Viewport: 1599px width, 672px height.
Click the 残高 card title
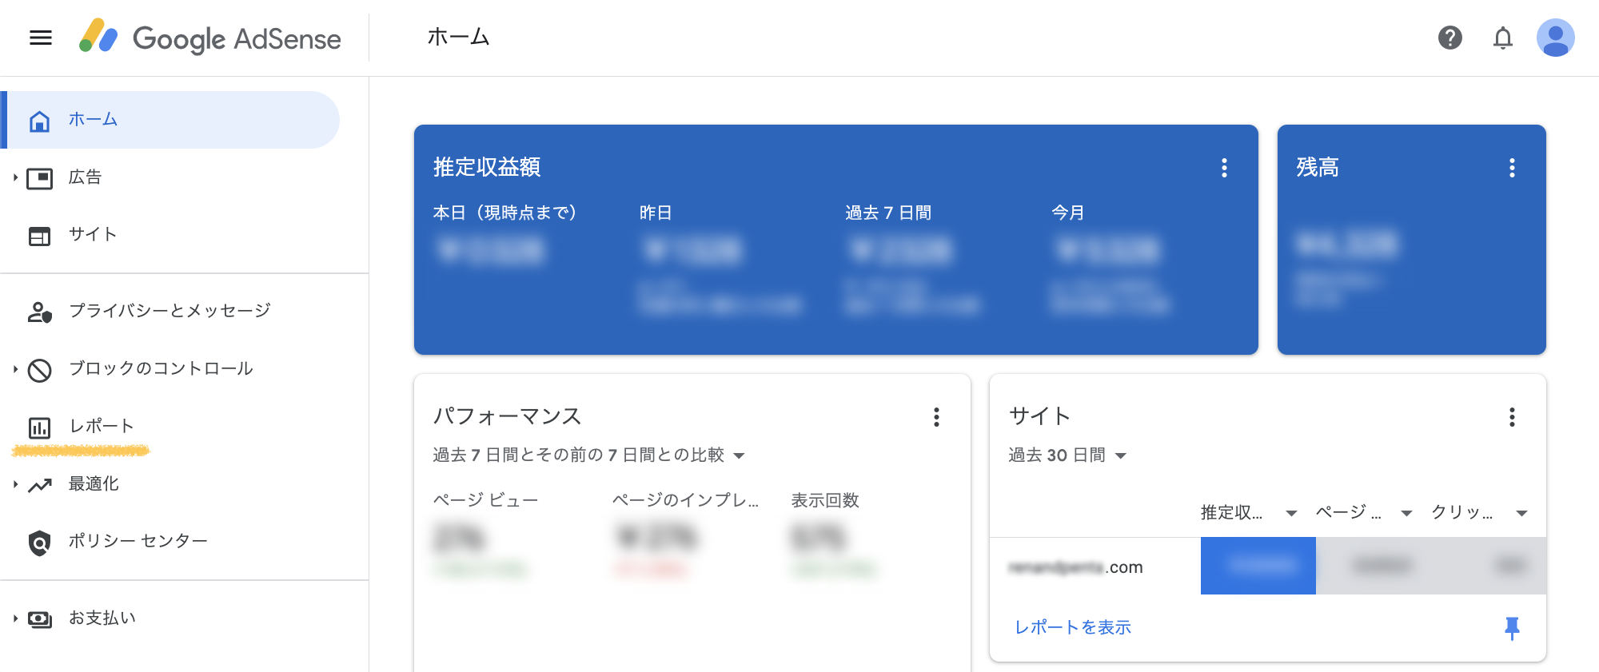click(x=1318, y=167)
